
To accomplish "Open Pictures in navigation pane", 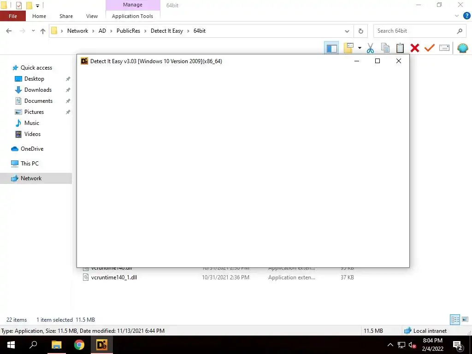I will click(34, 112).
